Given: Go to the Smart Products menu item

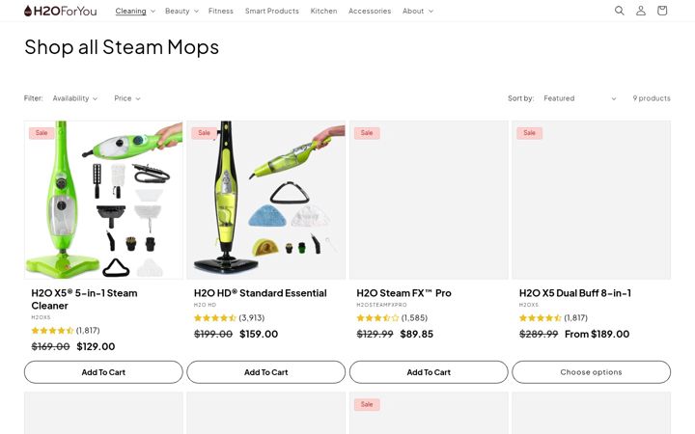Looking at the screenshot, I should (x=271, y=11).
